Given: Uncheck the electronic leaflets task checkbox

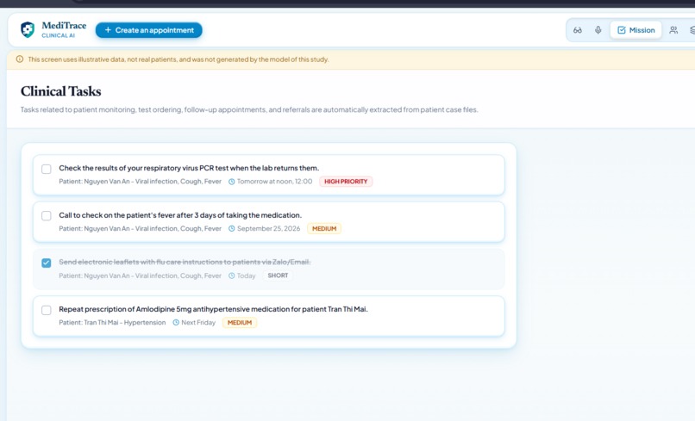Looking at the screenshot, I should click(x=46, y=263).
